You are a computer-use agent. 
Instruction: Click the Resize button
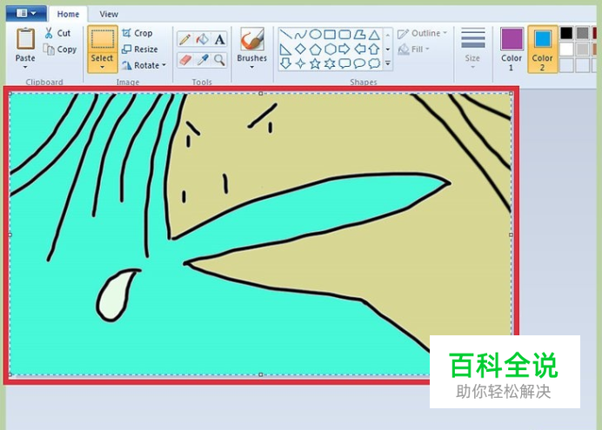[139, 49]
